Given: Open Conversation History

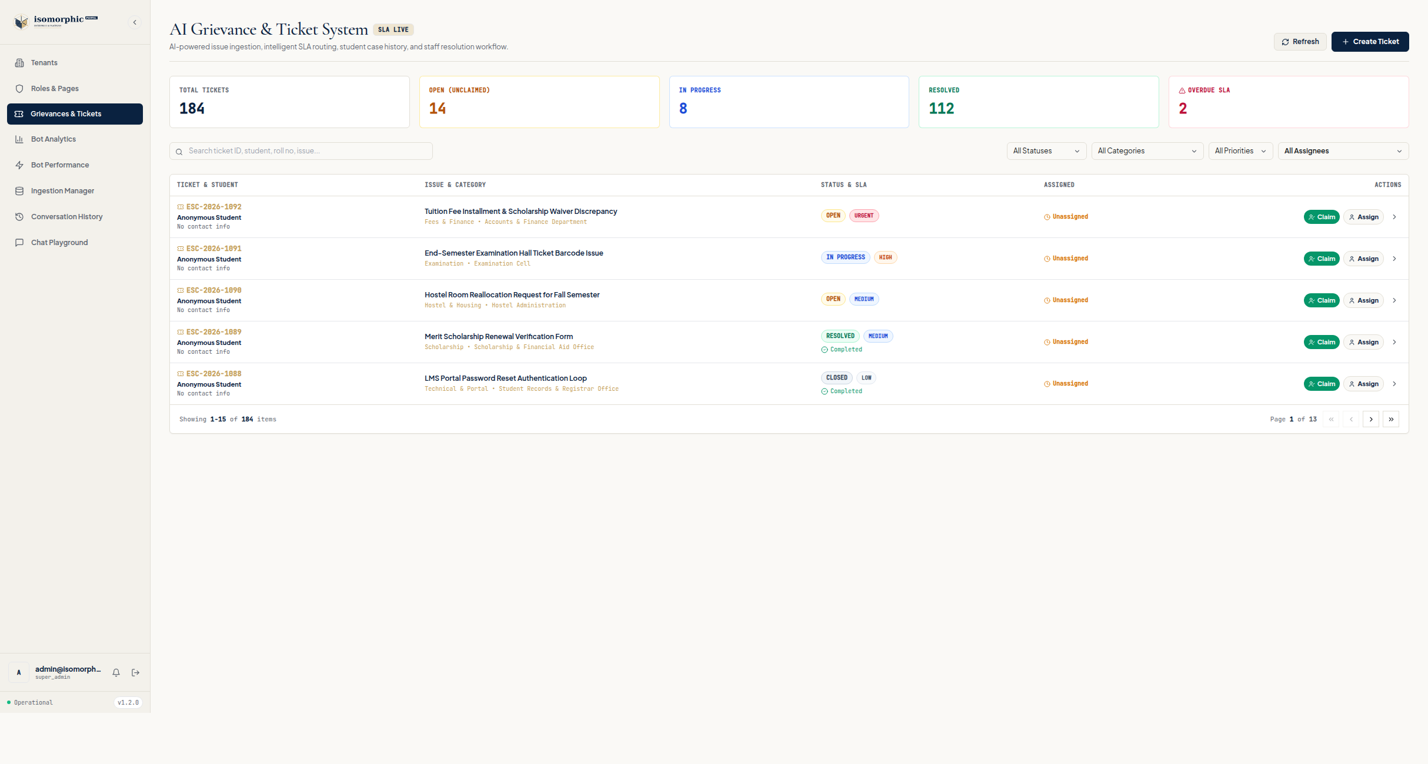Looking at the screenshot, I should 75,217.
